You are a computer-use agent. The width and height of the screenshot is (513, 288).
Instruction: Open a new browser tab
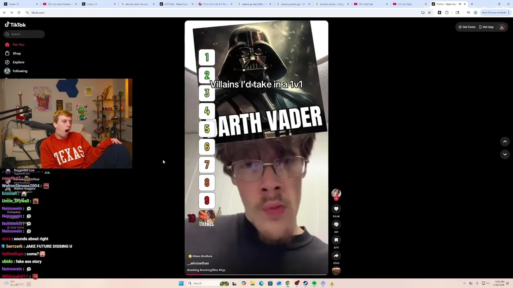(x=472, y=4)
